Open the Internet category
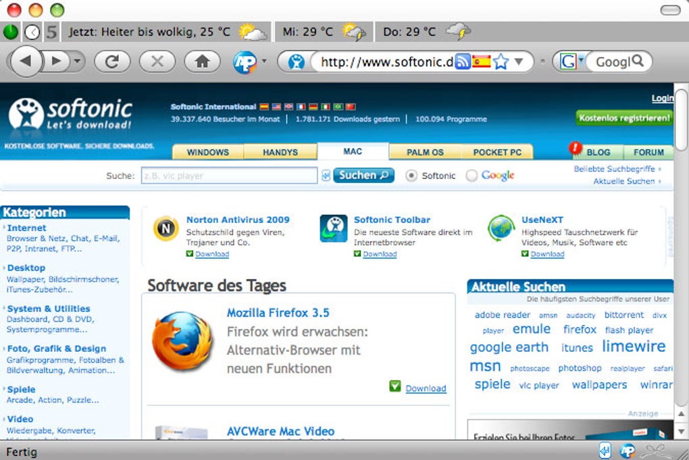The width and height of the screenshot is (689, 460). tap(26, 228)
